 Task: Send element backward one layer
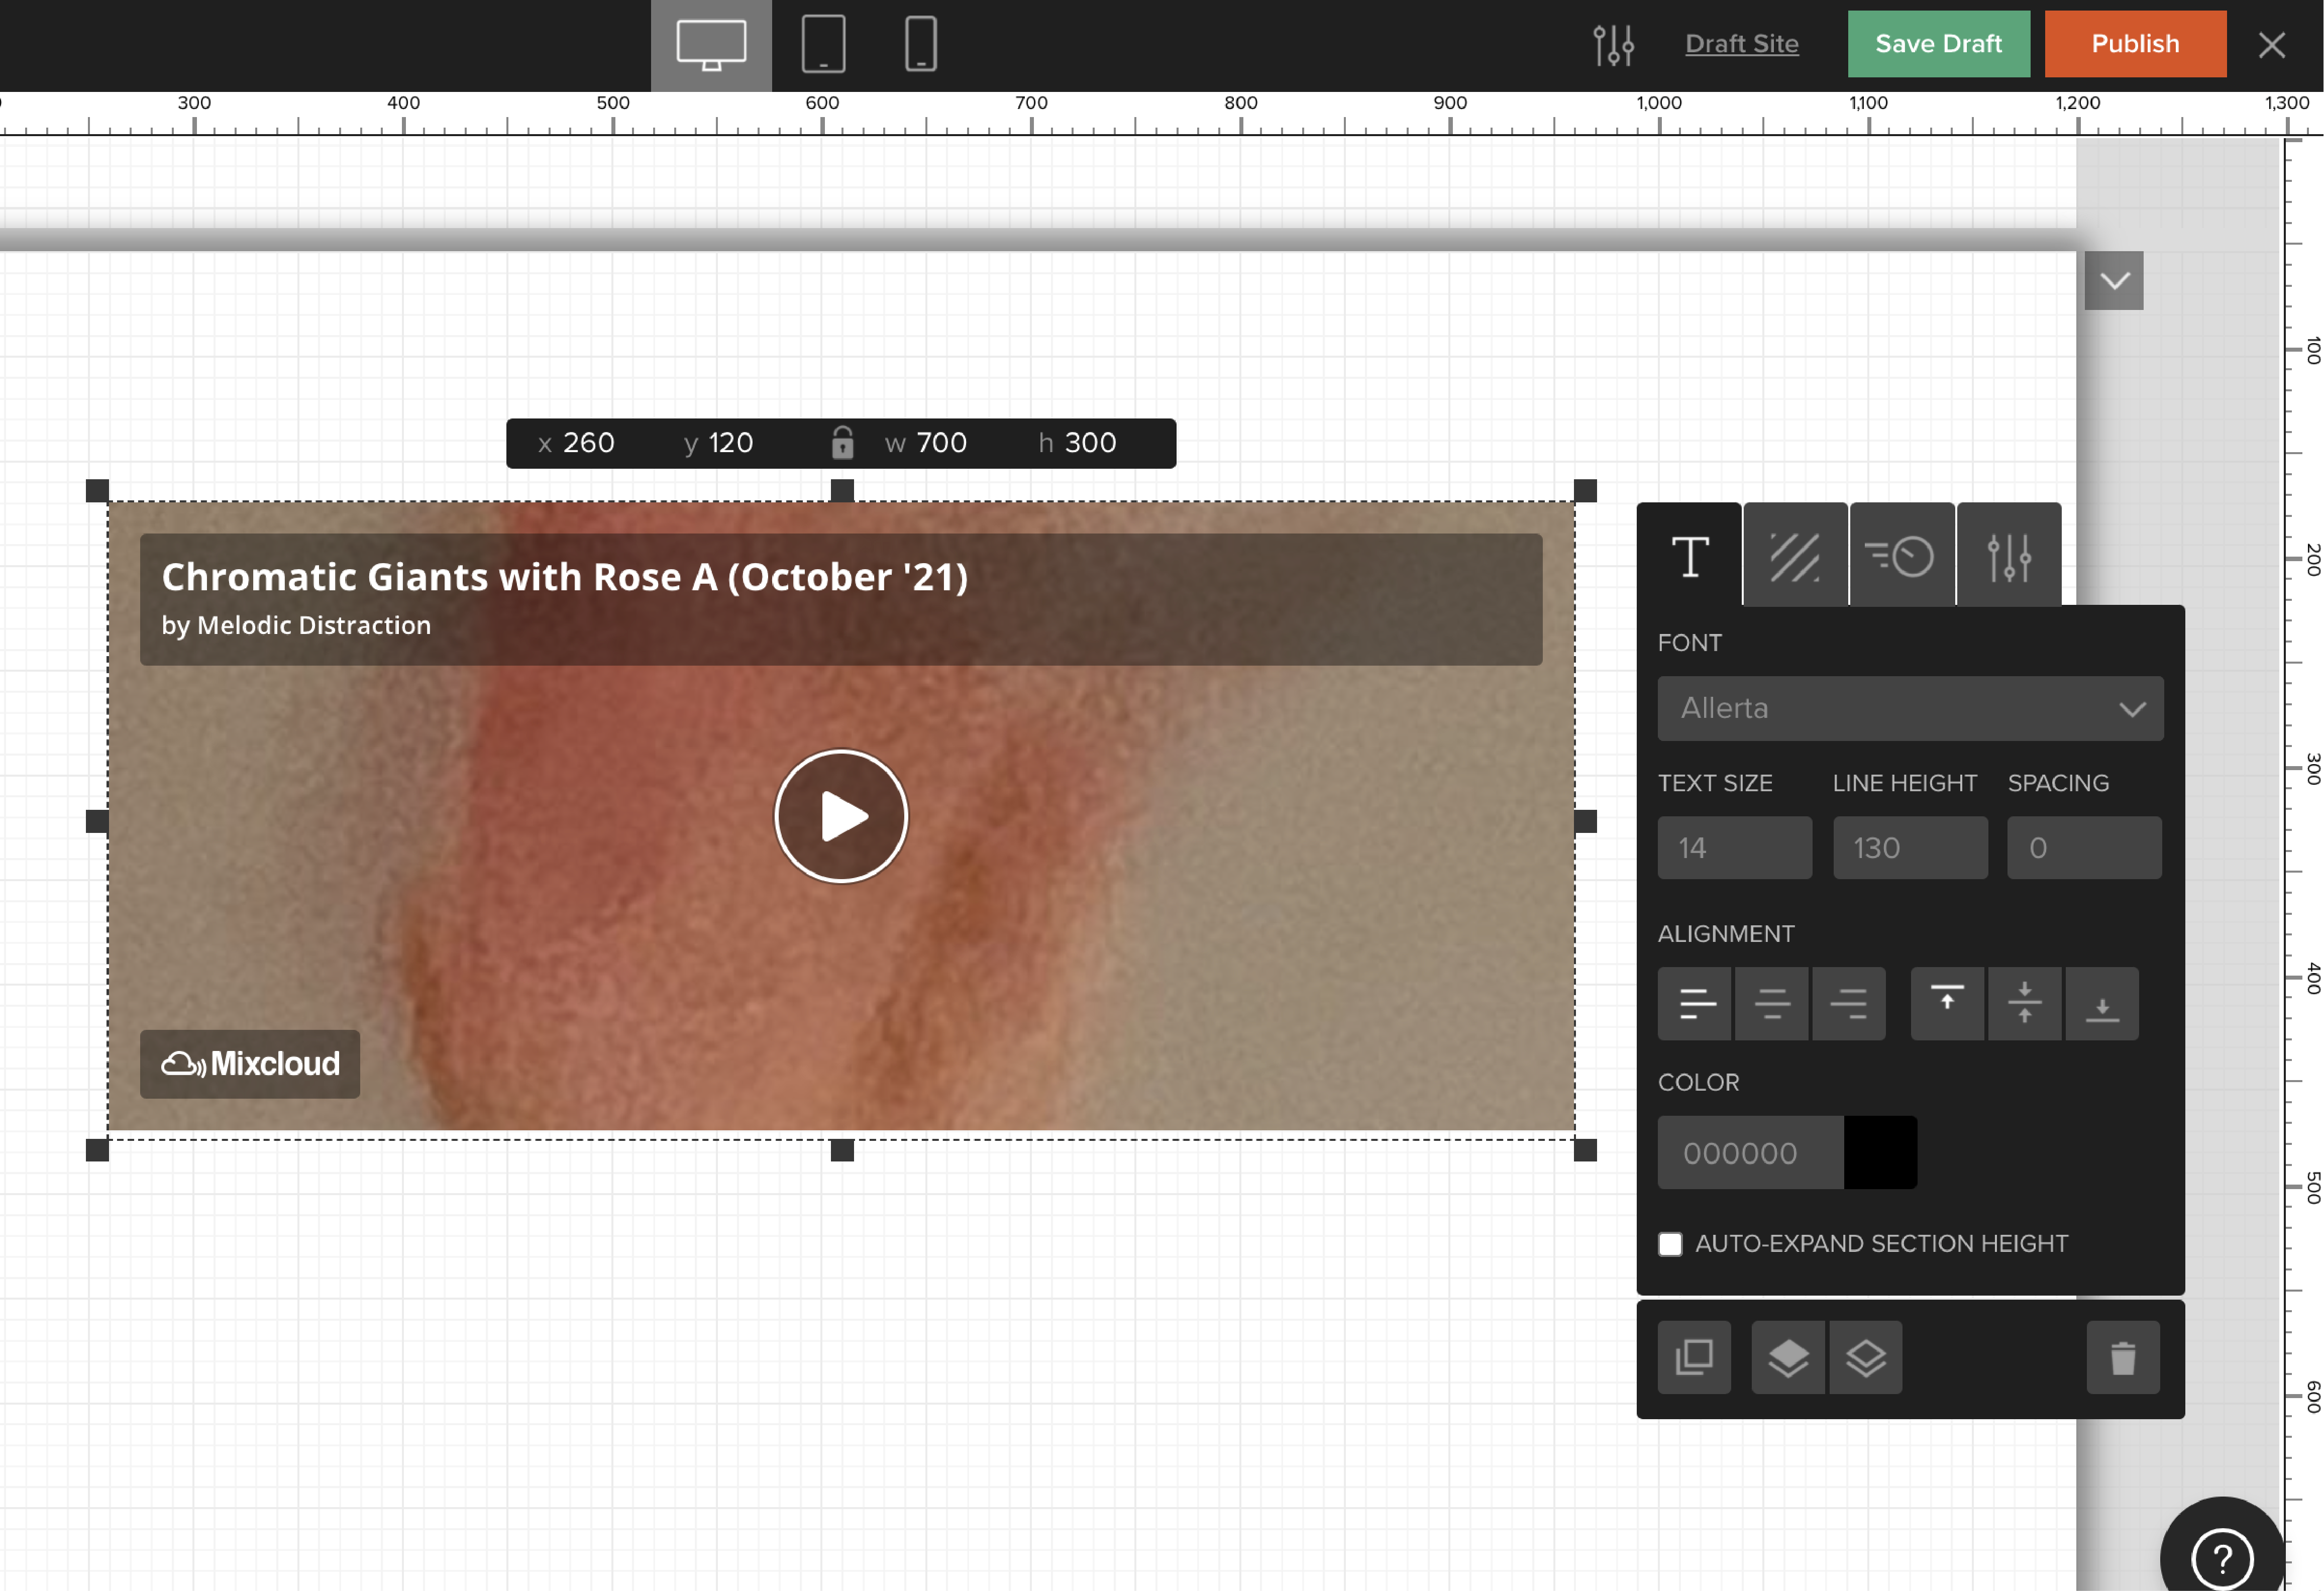1865,1357
